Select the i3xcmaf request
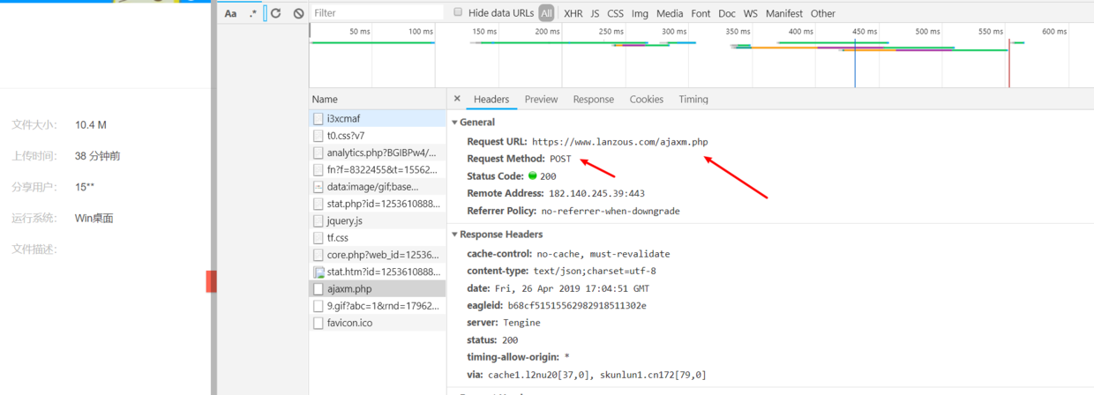The height and width of the screenshot is (395, 1094). [x=378, y=118]
